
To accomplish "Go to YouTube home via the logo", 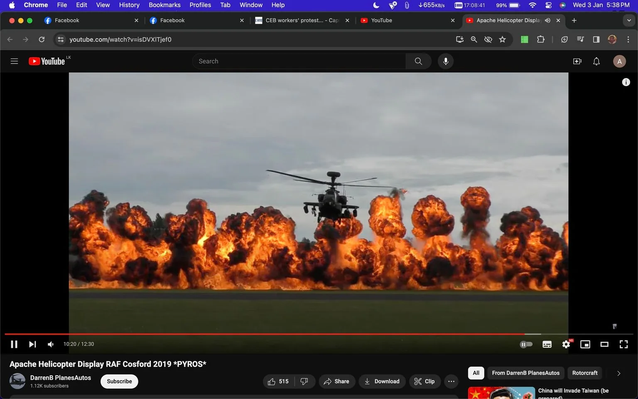I will [47, 61].
